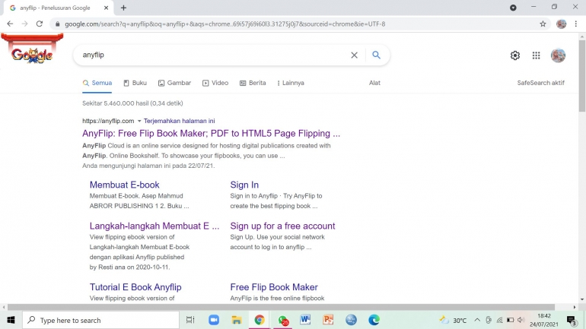Click the vertical page scrollbar thumb

[x=582, y=76]
